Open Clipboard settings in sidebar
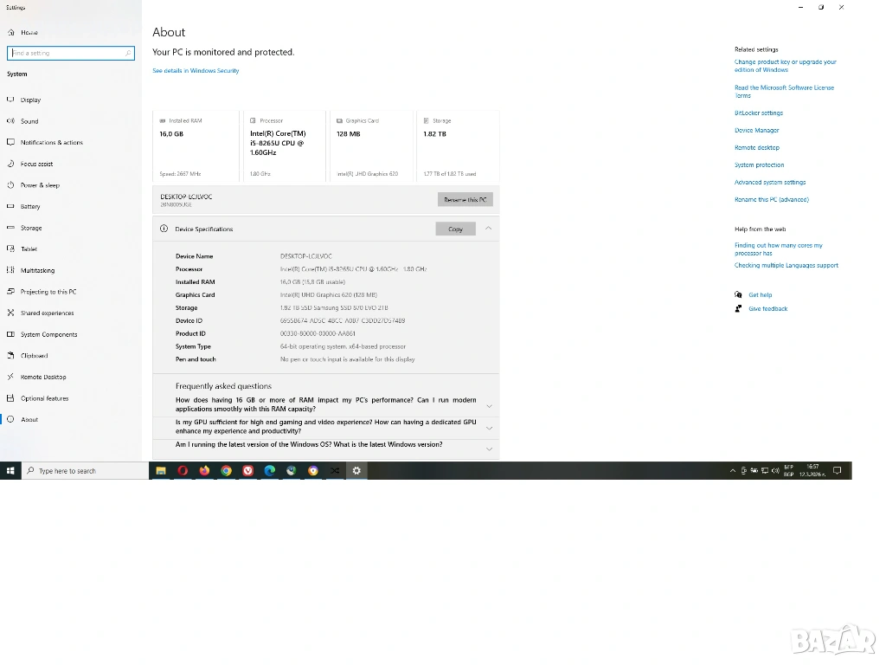The height and width of the screenshot is (665, 886). coord(34,356)
